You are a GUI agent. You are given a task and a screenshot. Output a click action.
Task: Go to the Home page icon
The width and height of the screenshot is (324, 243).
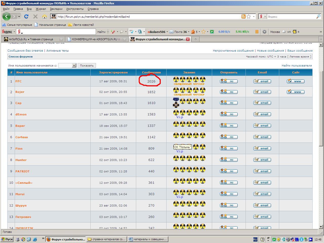point(45,16)
